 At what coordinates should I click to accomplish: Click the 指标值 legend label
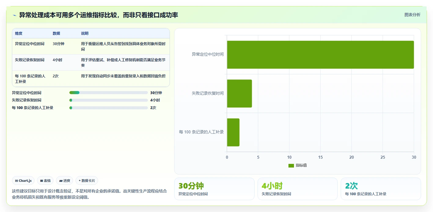(301, 165)
